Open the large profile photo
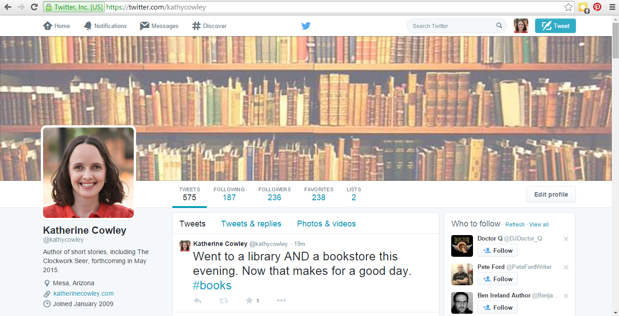This screenshot has width=619, height=316. (88, 173)
